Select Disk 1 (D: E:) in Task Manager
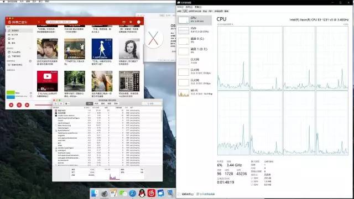The height and width of the screenshot is (199, 354). point(195,51)
